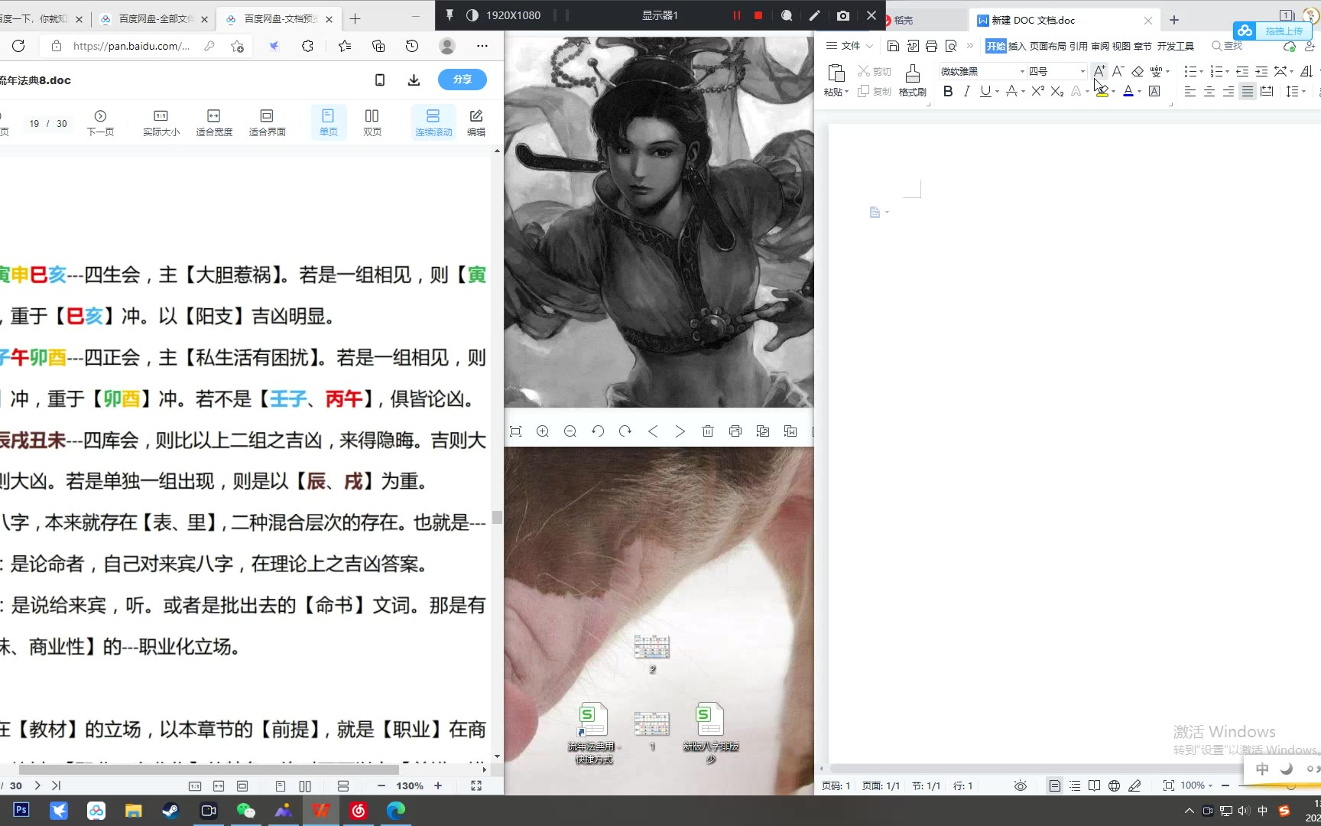Screen dimensions: 1321x826
Task: Click the blue 分享 (Share) button
Action: click(462, 80)
